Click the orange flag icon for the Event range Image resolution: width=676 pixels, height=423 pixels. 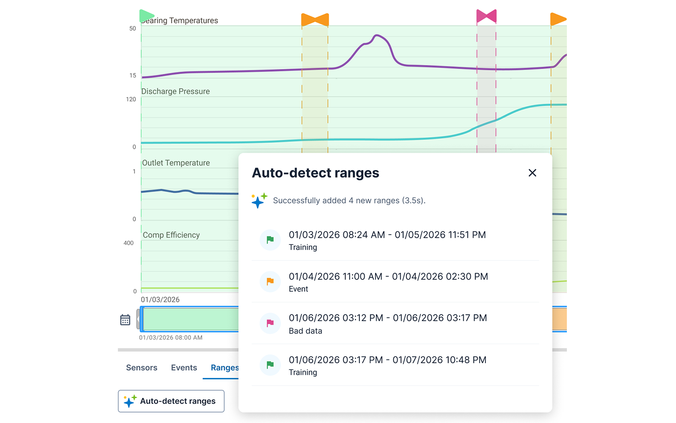click(270, 281)
